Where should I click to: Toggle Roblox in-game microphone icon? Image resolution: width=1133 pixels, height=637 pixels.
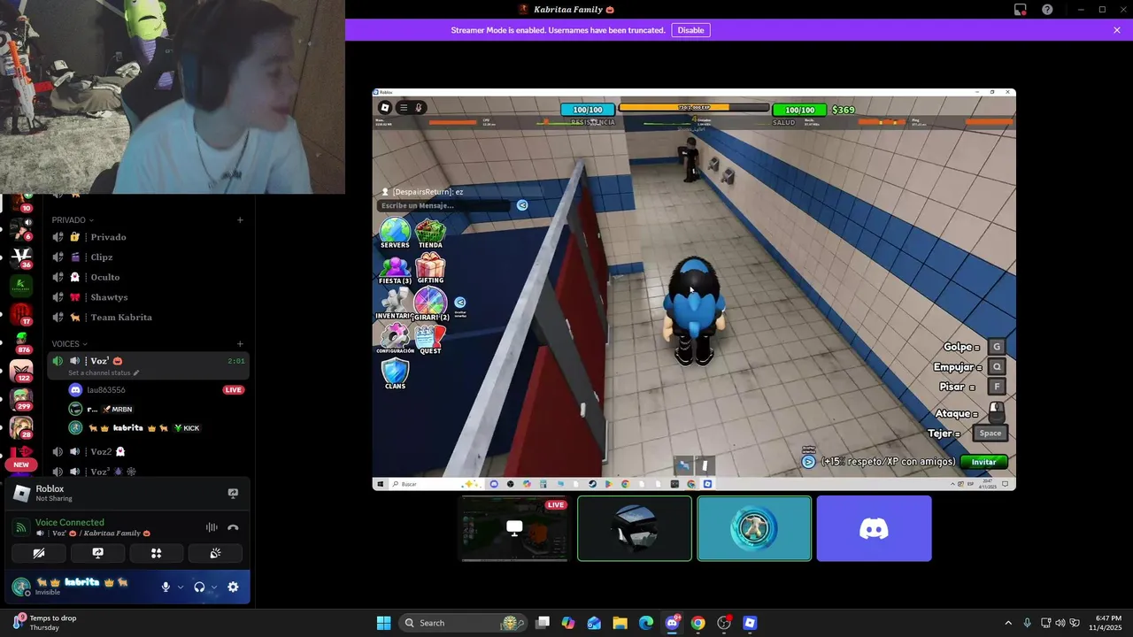coord(419,108)
